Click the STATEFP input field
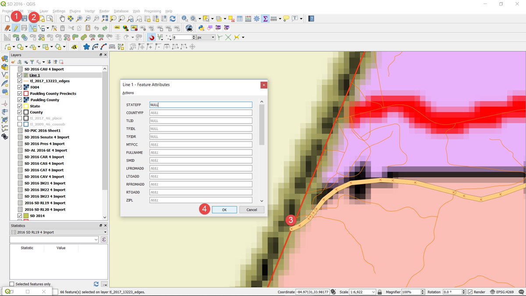Viewport: 526px width, 296px height. [201, 105]
